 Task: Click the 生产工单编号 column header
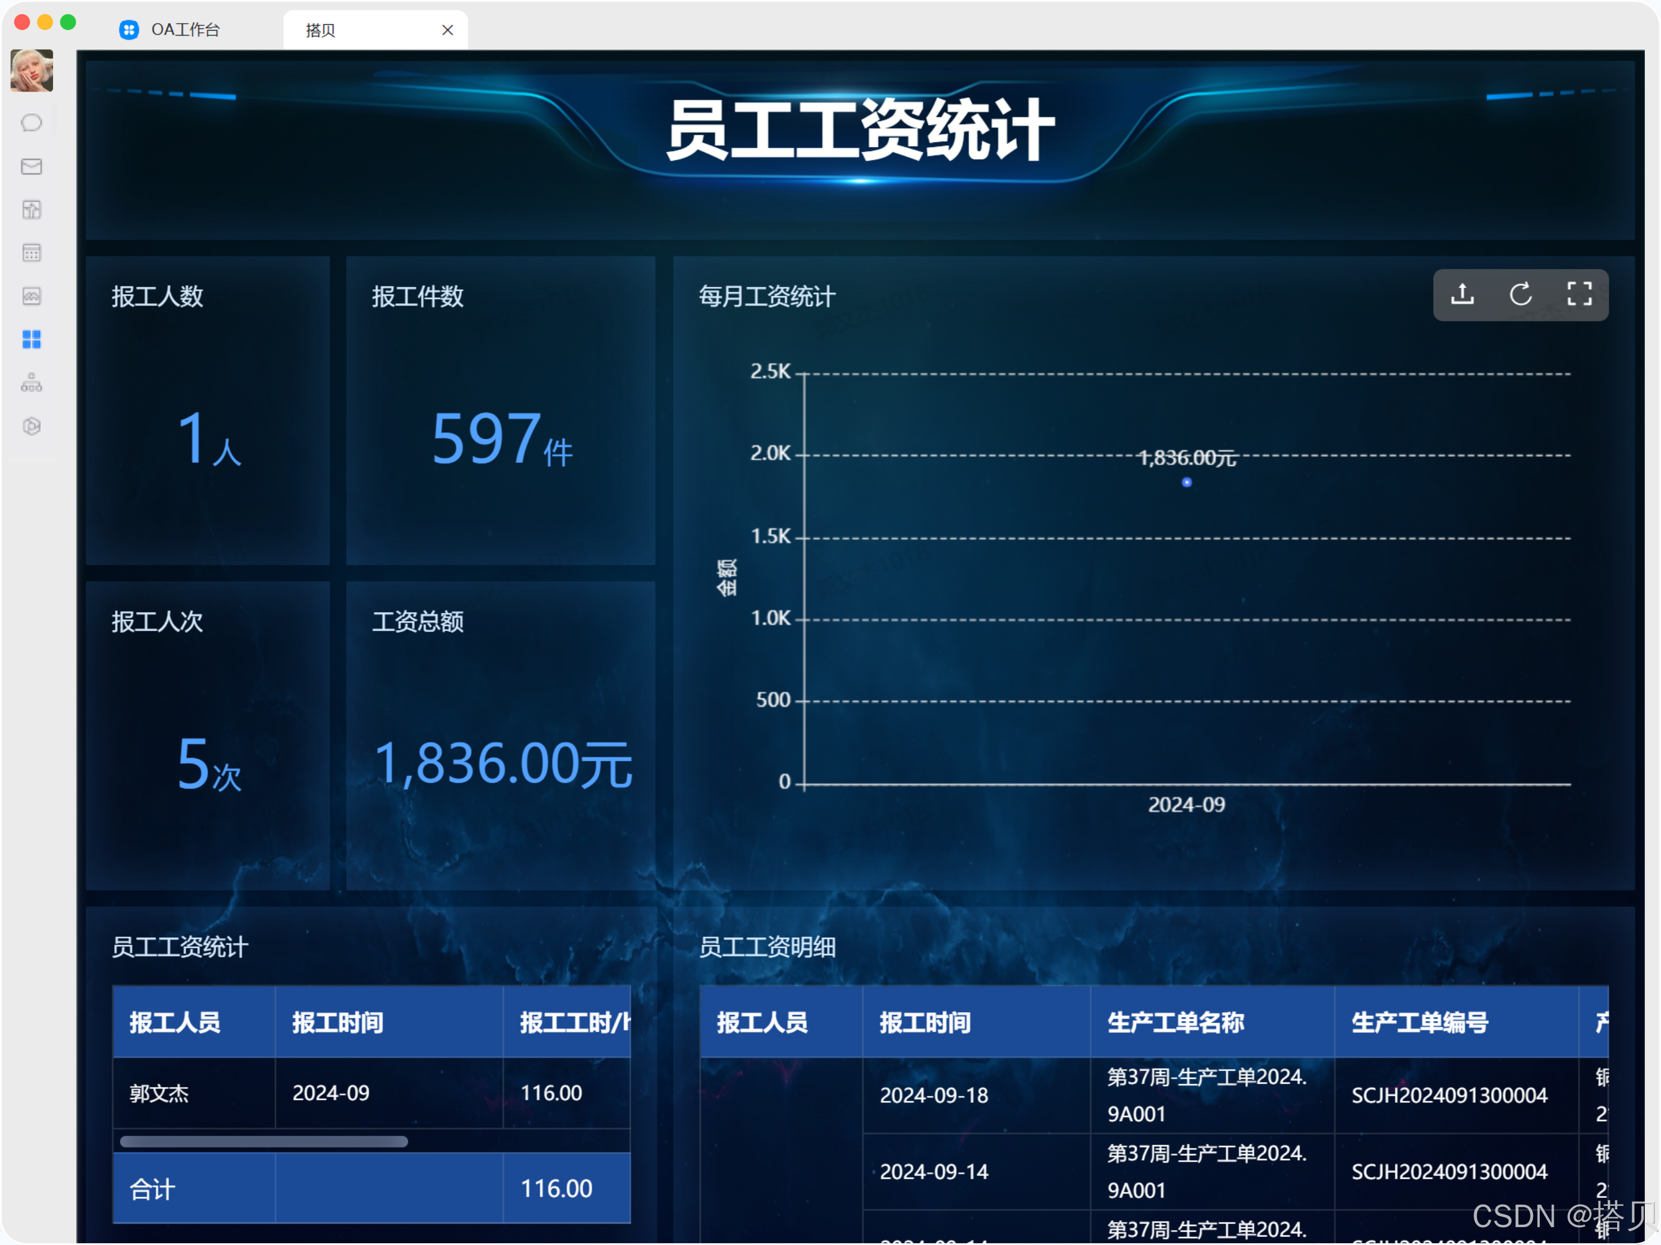1419,1022
